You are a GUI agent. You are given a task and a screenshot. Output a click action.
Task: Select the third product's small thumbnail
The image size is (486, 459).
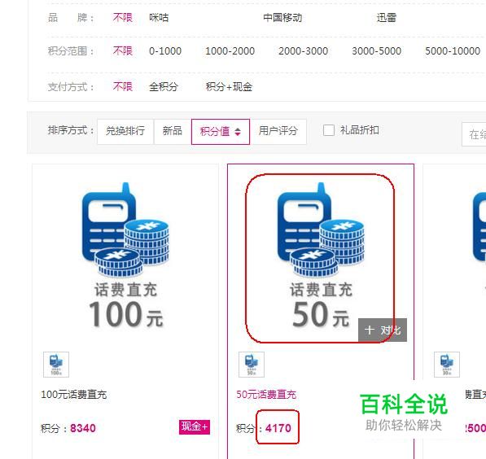[447, 365]
